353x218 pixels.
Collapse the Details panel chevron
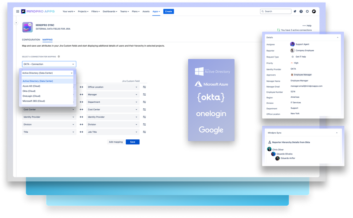pyautogui.click(x=337, y=37)
